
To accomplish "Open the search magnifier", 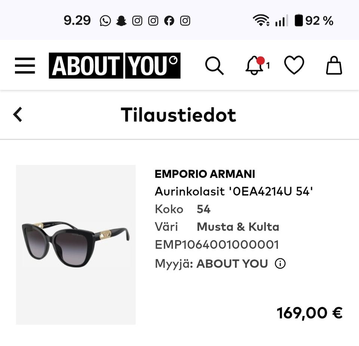I will pos(214,66).
